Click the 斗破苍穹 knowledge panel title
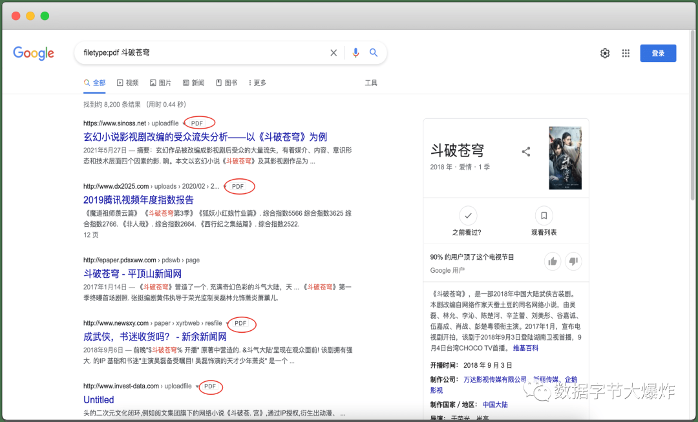698x422 pixels. 457,151
